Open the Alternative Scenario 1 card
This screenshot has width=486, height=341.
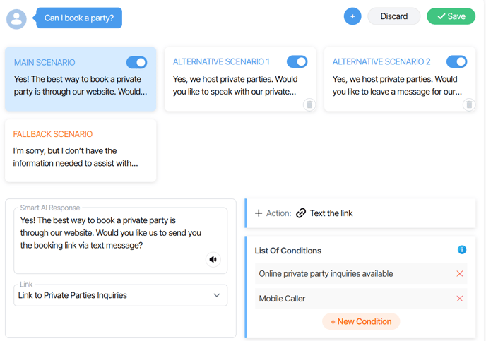click(x=240, y=79)
